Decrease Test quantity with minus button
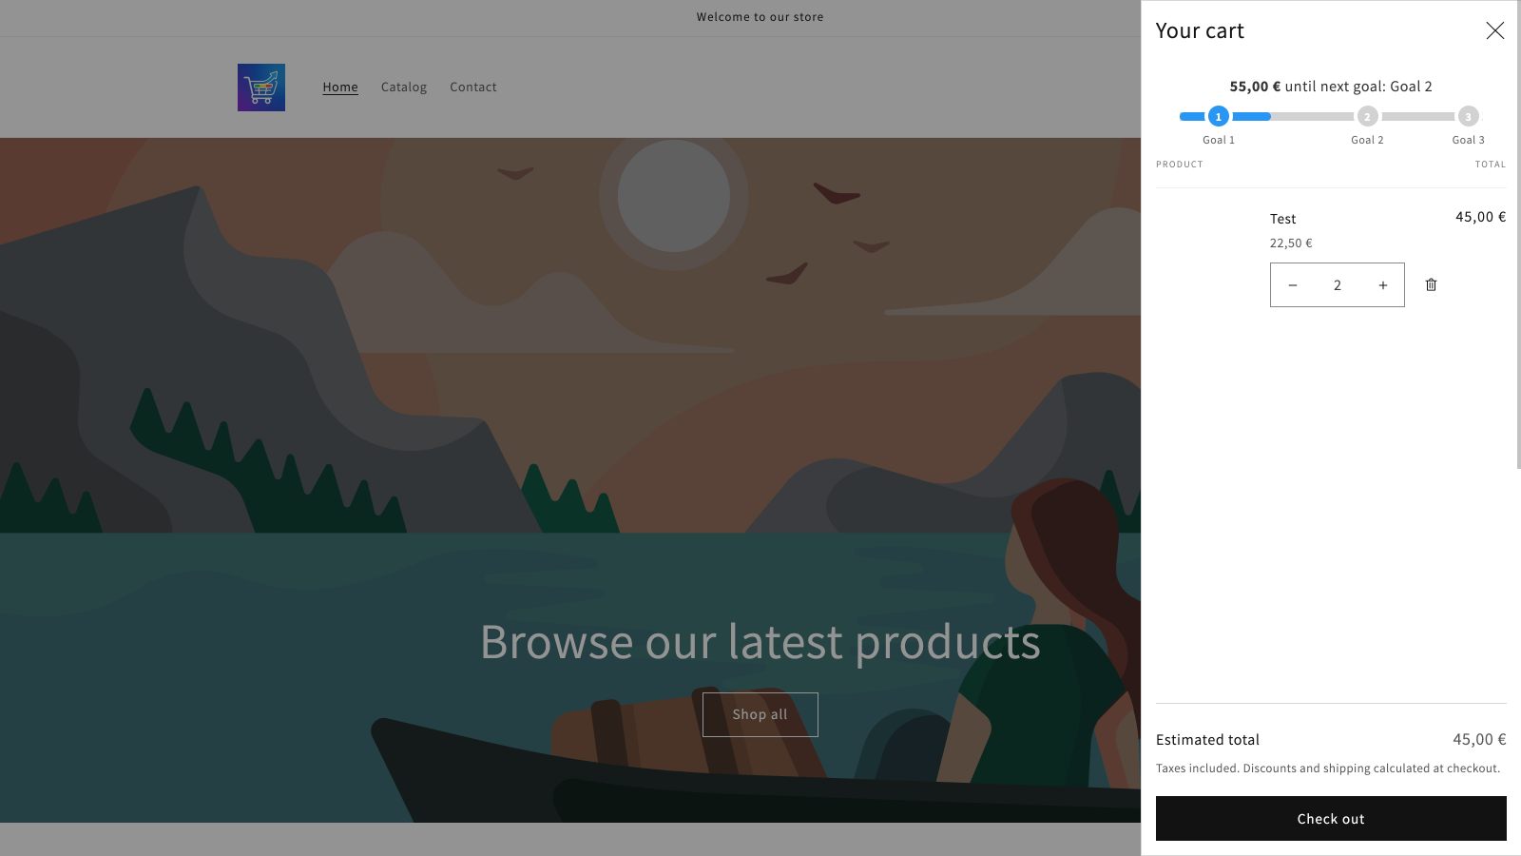 pos(1293,285)
